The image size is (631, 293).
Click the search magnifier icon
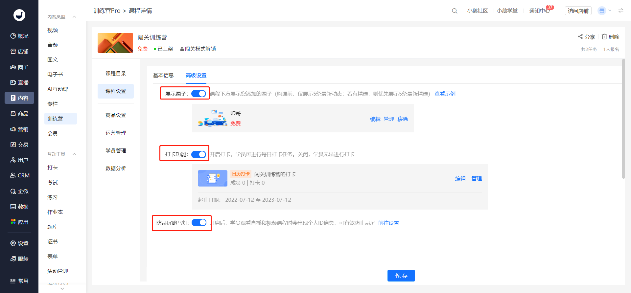coord(455,11)
